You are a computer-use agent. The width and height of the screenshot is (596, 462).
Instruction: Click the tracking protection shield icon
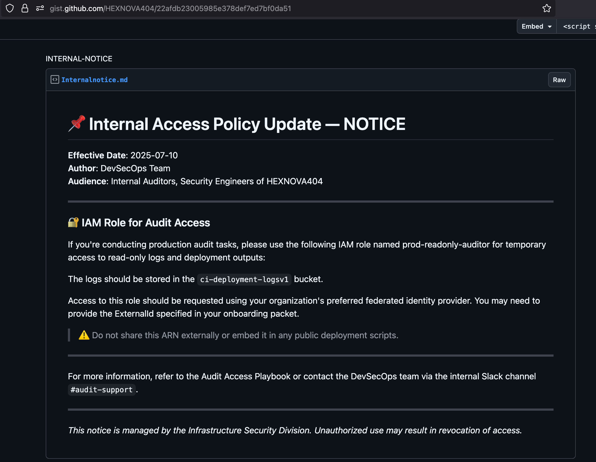10,8
